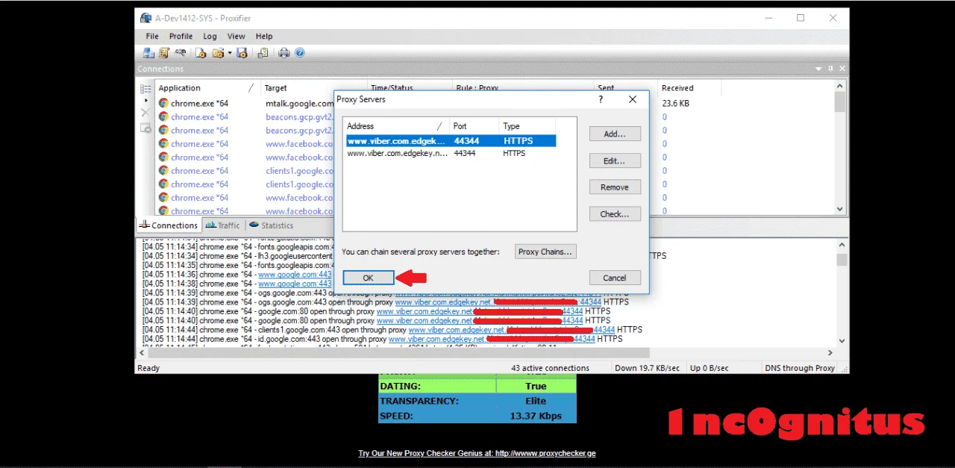
Task: Click 44344 port link in clients1.google.com log line
Action: 603,330
